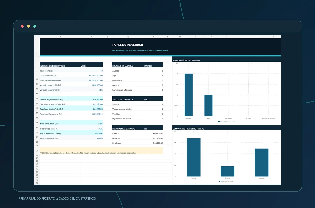This screenshot has height=208, width=315.
Task: Select column E header
Action: coord(128,37)
